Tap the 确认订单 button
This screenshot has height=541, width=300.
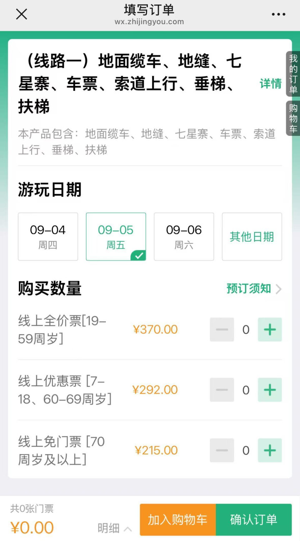(254, 520)
